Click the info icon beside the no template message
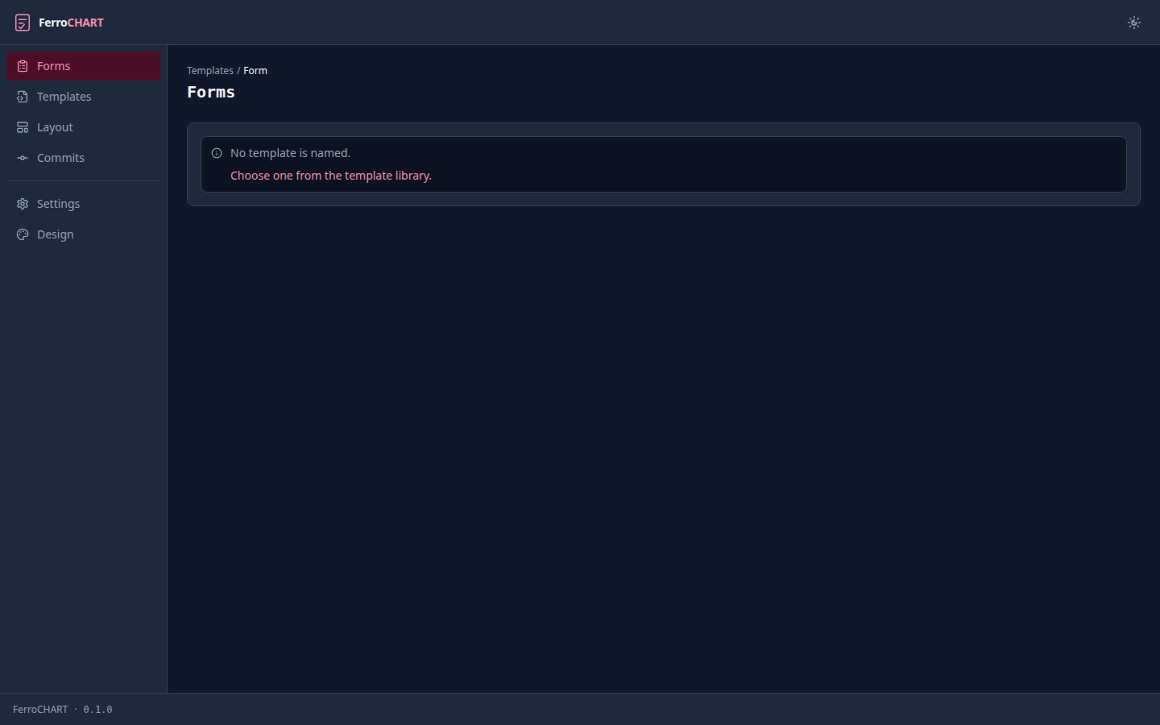The width and height of the screenshot is (1160, 725). 217,153
